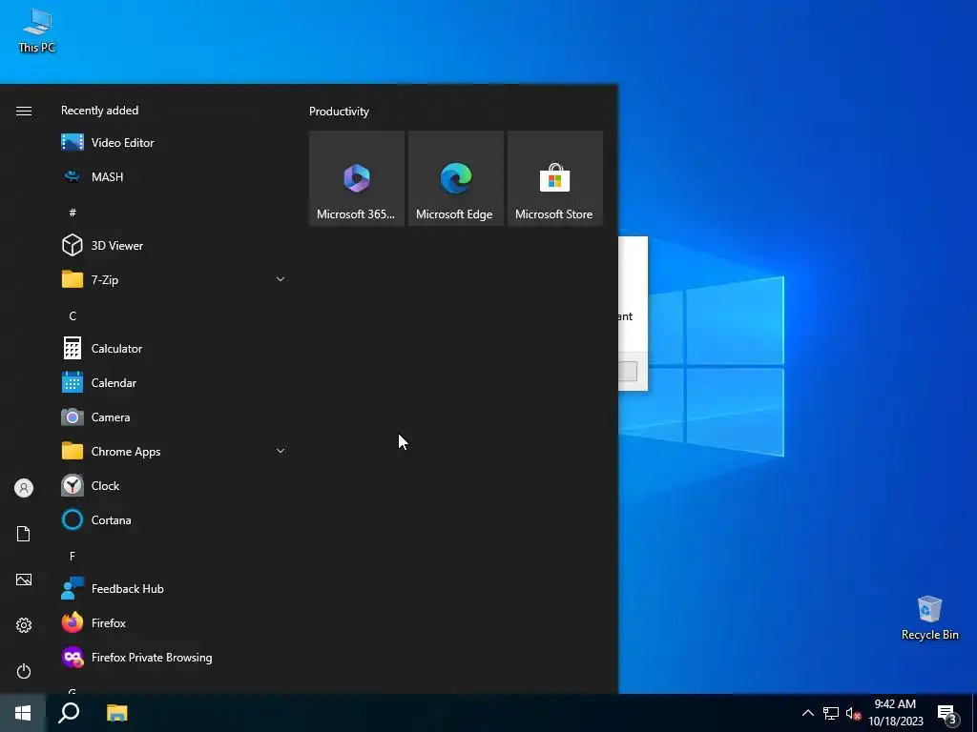
Task: Click the 'C' letter group header
Action: coord(73,316)
